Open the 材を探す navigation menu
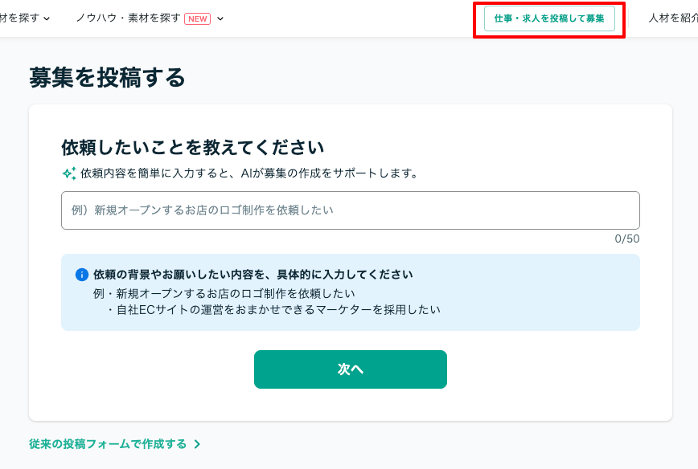Screen dimensions: 698x469 coord(19,18)
